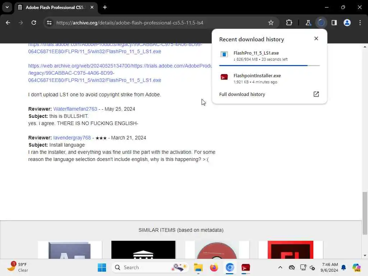Open the first similar item thumbnail

click(x=70, y=250)
